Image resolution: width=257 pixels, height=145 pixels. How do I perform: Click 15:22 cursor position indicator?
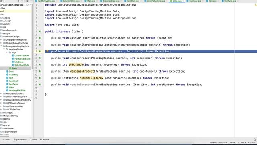click(x=232, y=143)
